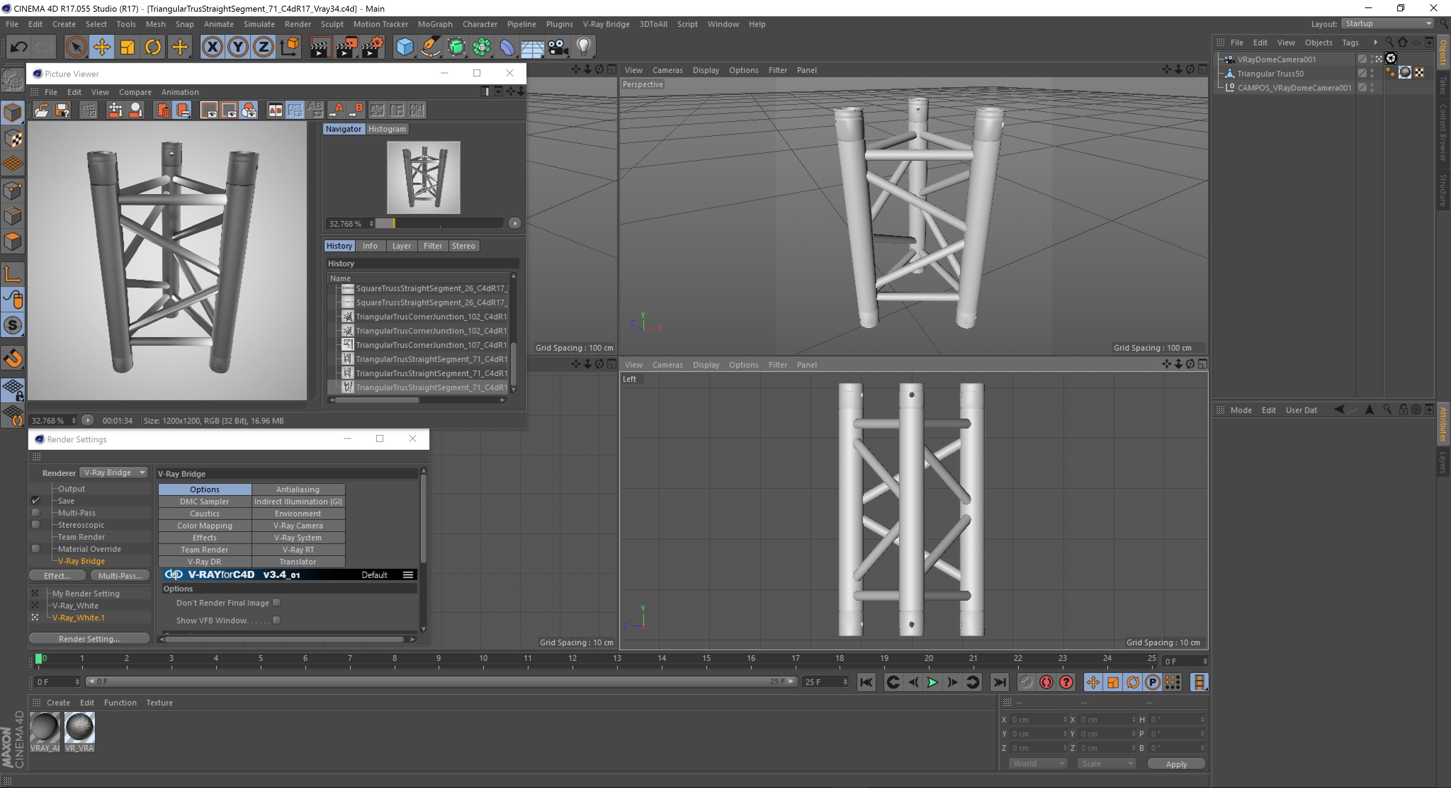Toggle the Y-axis lock in the toolbar
The image size is (1451, 788).
pyautogui.click(x=237, y=47)
